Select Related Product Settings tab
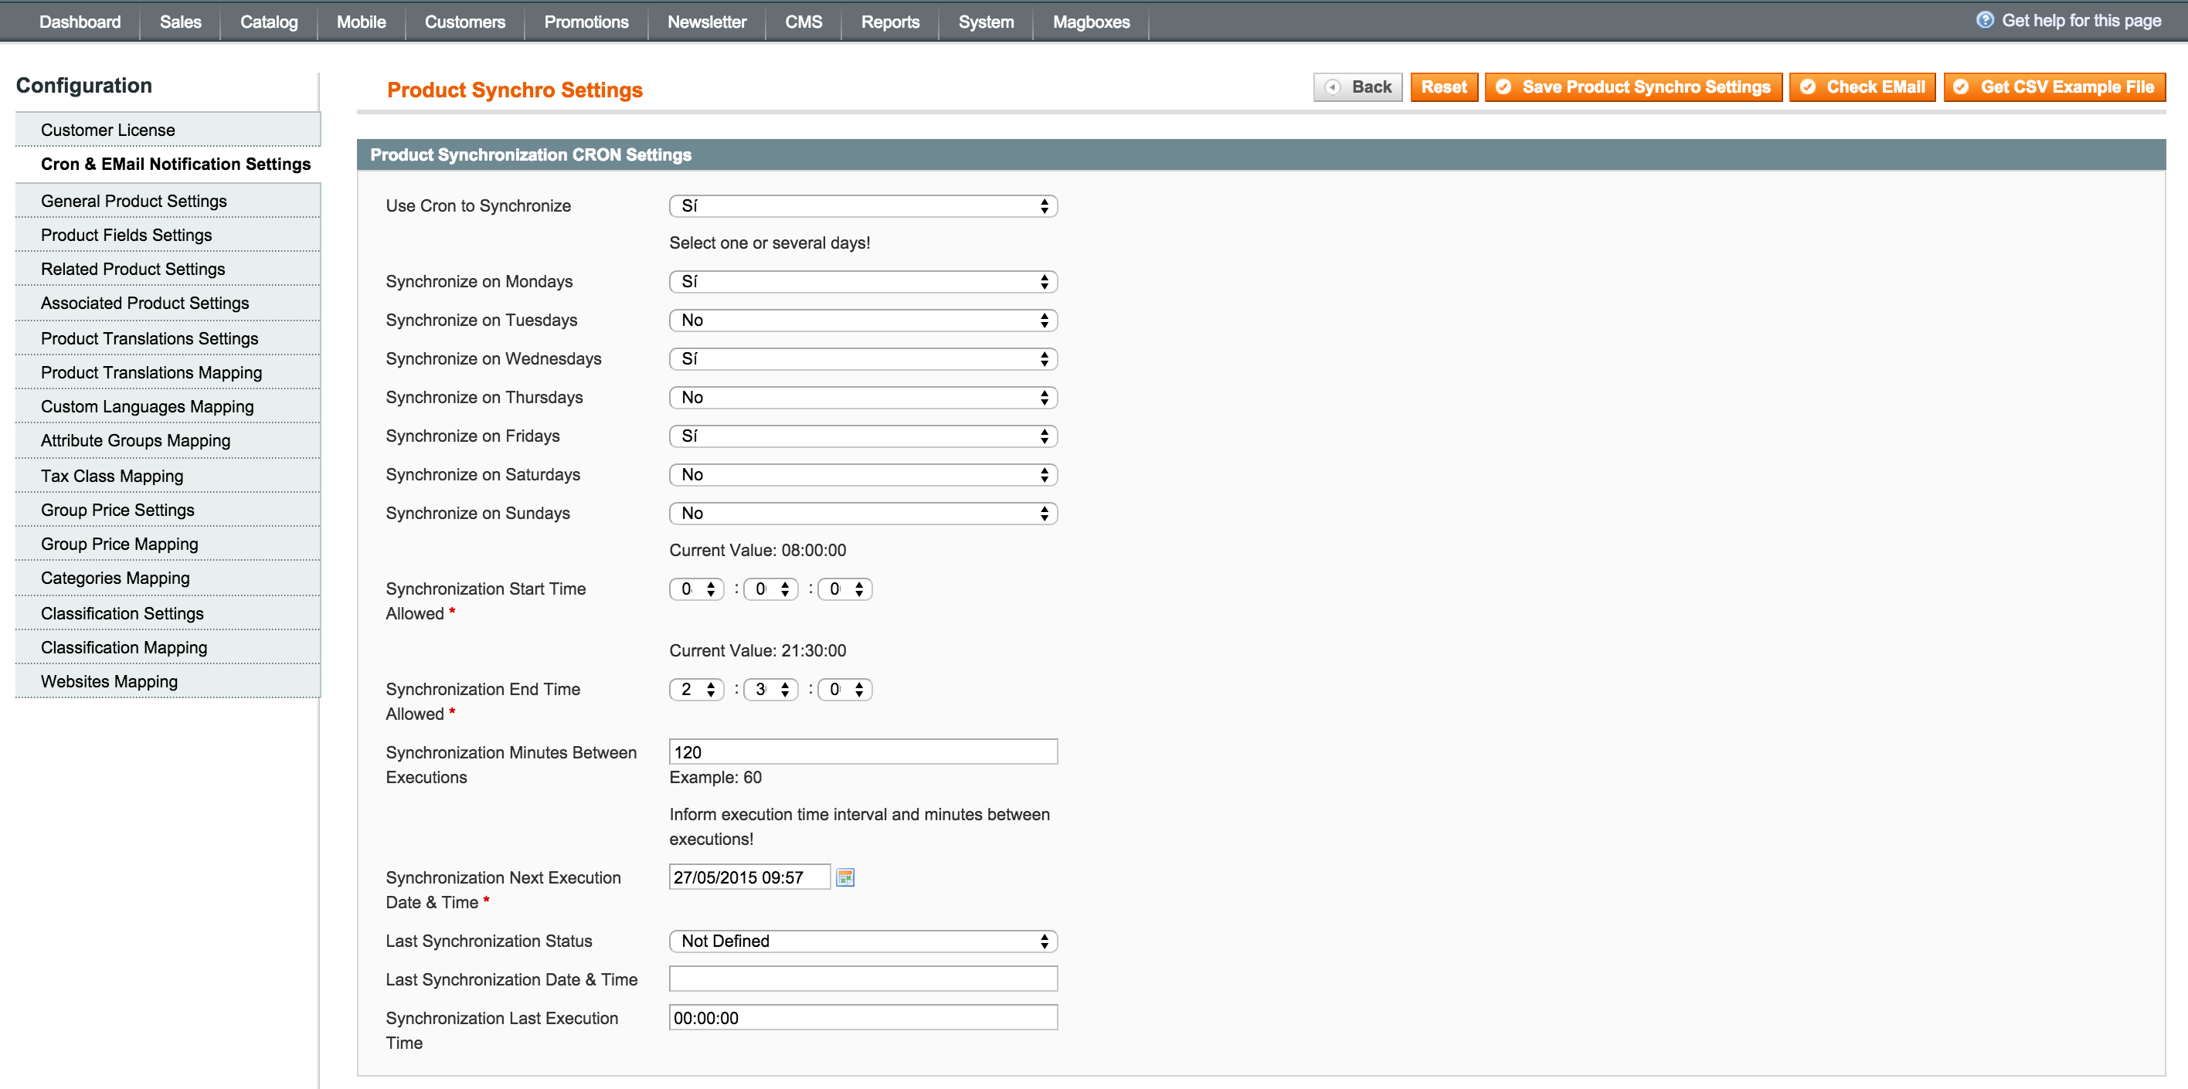Viewport: 2188px width, 1089px height. point(168,268)
